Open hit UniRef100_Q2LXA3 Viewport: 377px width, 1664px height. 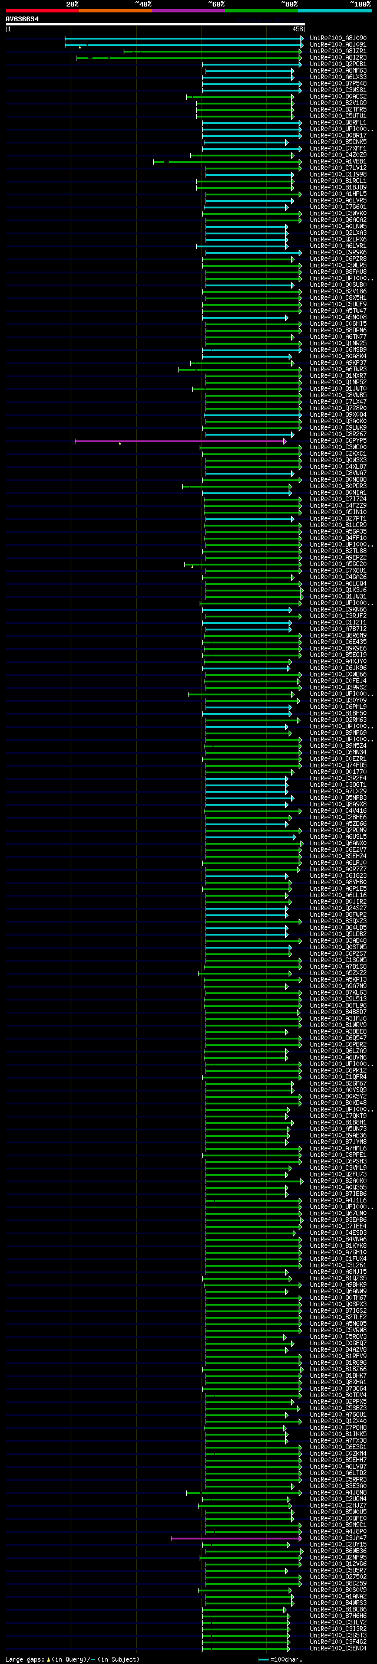[338, 233]
